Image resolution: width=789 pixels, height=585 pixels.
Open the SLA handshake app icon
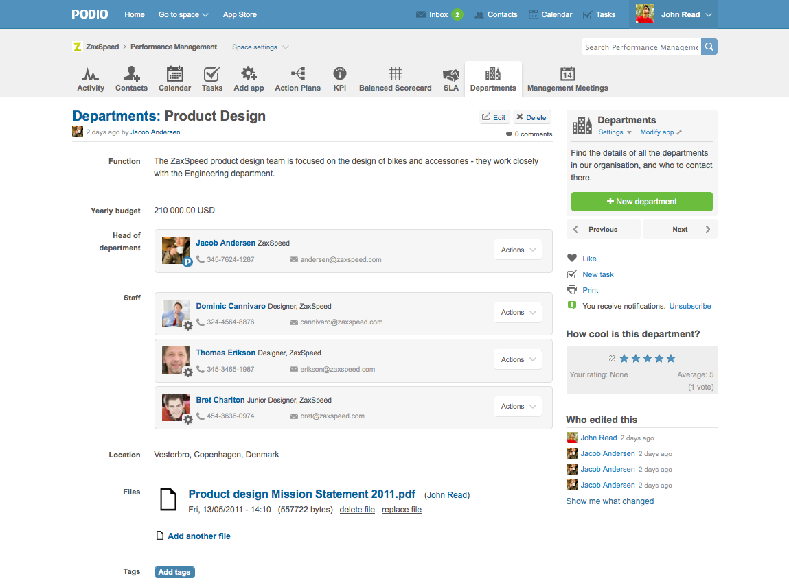[450, 75]
